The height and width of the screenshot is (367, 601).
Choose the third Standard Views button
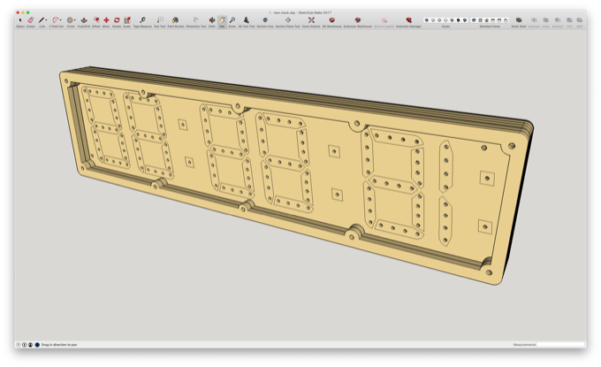pyautogui.click(x=487, y=20)
